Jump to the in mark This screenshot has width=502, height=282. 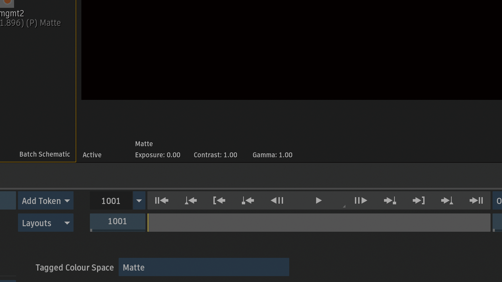(x=219, y=200)
